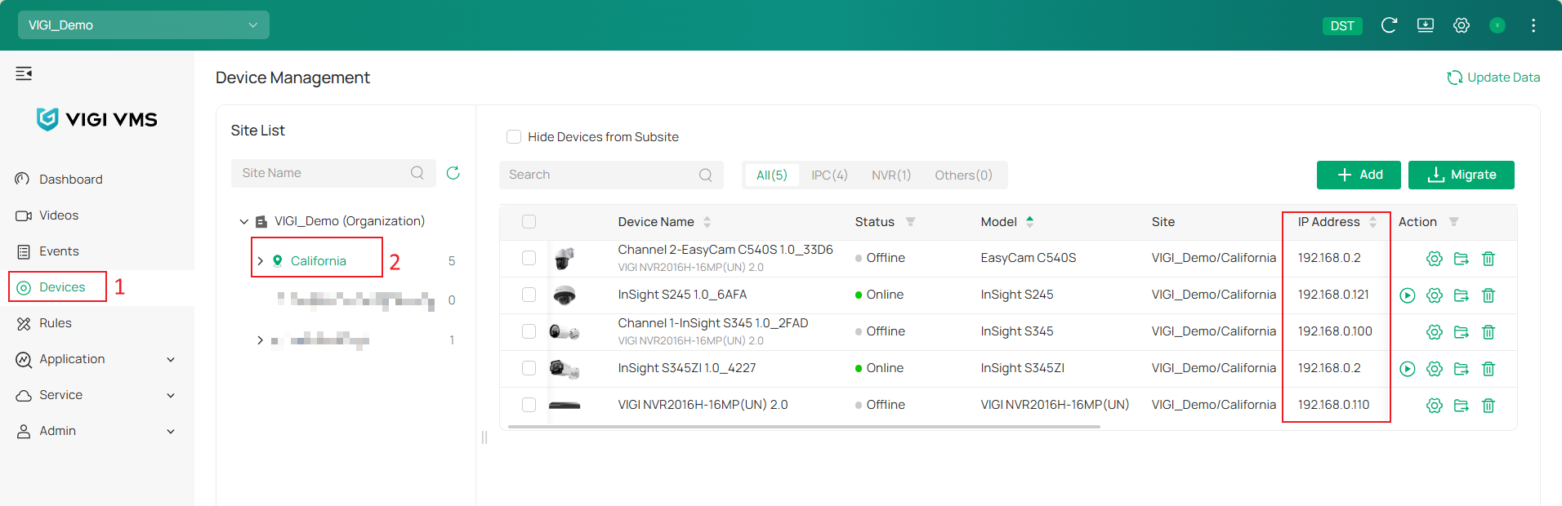Toggle the select-all devices checkbox
The height and width of the screenshot is (506, 1562).
coord(529,222)
